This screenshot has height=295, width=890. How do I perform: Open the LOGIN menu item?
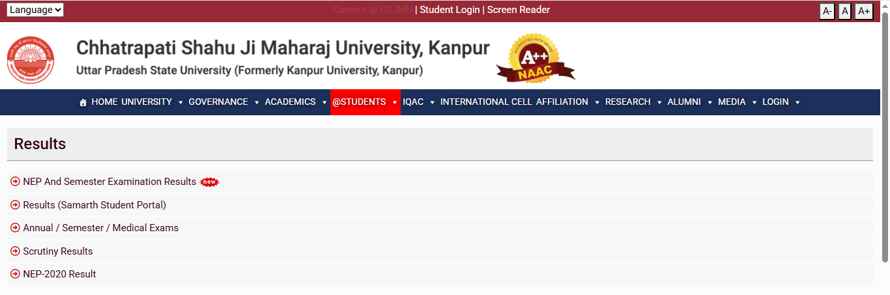(775, 102)
